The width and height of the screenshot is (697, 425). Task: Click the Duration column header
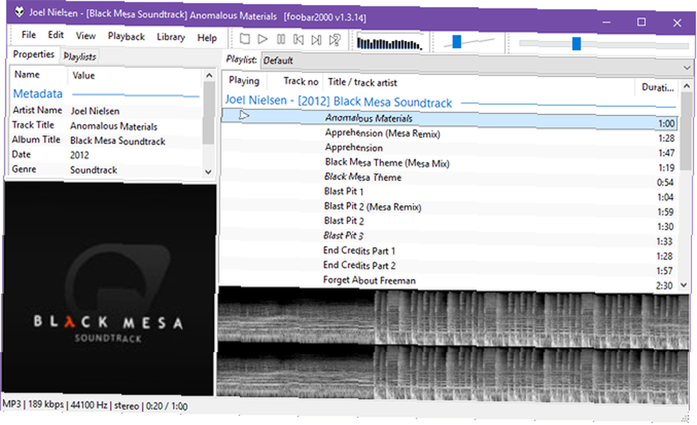tap(657, 88)
